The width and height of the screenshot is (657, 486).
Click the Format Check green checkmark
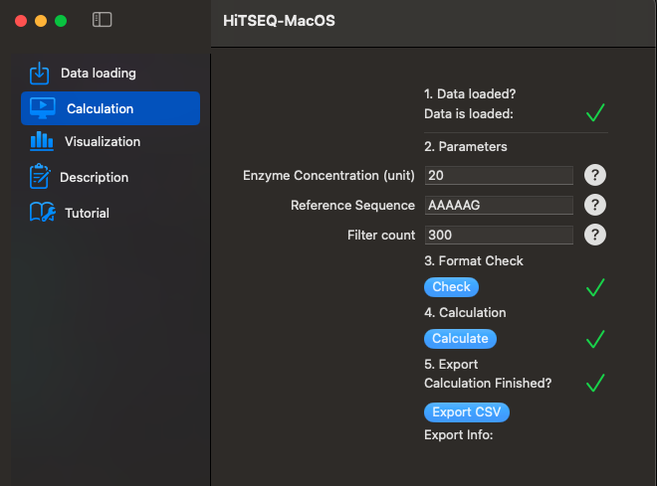(x=595, y=287)
